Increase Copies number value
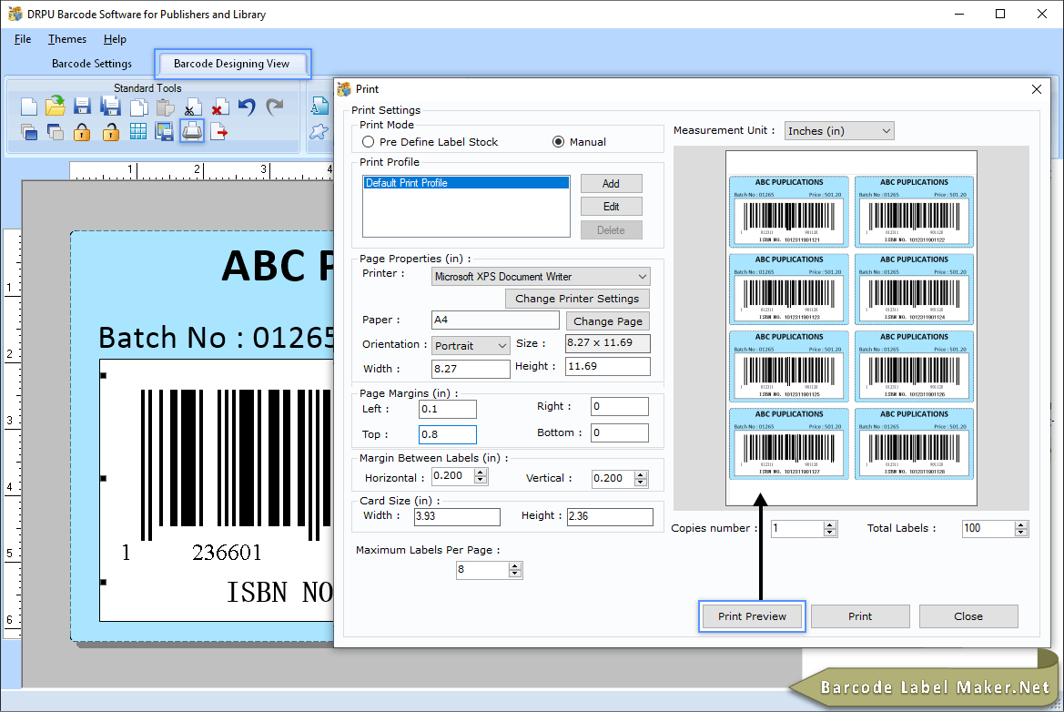This screenshot has height=712, width=1064. (830, 524)
